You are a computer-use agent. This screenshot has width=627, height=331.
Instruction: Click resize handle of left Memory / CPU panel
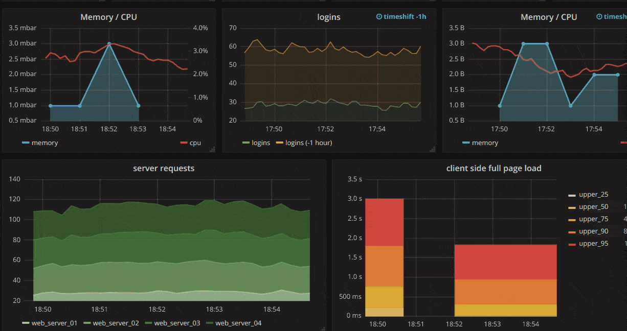coord(212,149)
